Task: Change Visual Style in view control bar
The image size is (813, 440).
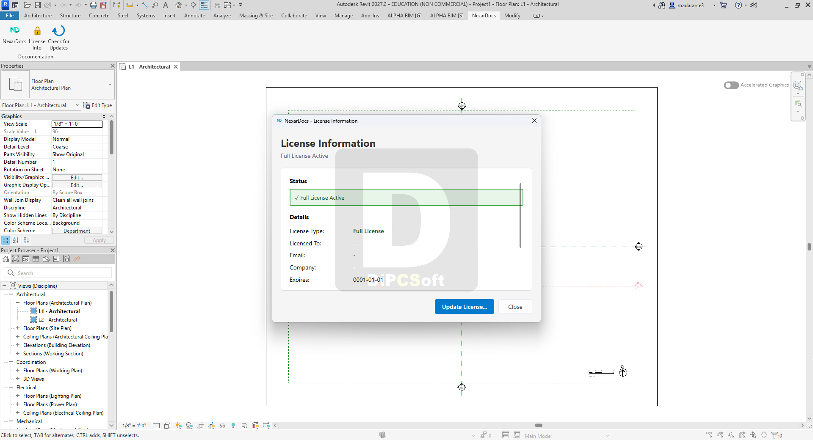Action: click(167, 426)
